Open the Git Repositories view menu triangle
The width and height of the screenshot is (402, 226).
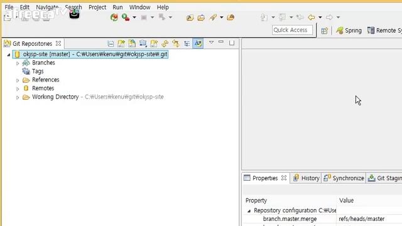pyautogui.click(x=211, y=42)
